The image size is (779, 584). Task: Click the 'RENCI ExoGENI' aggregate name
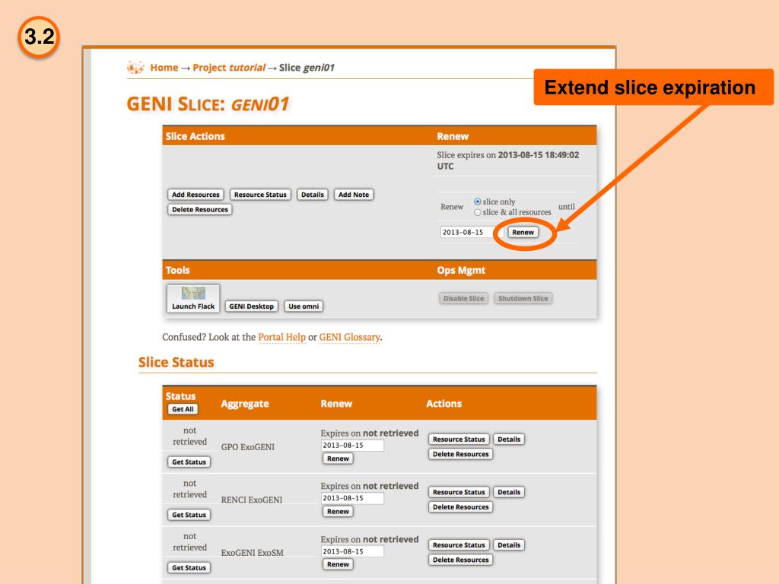251,500
